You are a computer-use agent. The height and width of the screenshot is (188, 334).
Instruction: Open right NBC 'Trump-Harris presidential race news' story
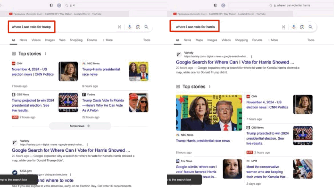click(203, 141)
